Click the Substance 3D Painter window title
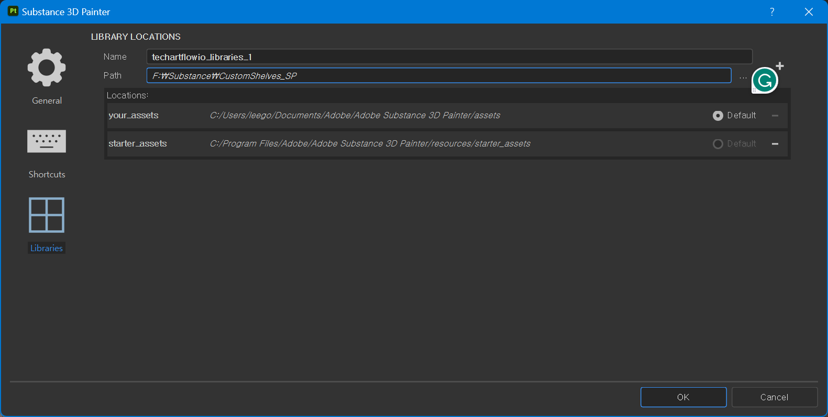The image size is (828, 417). (66, 12)
